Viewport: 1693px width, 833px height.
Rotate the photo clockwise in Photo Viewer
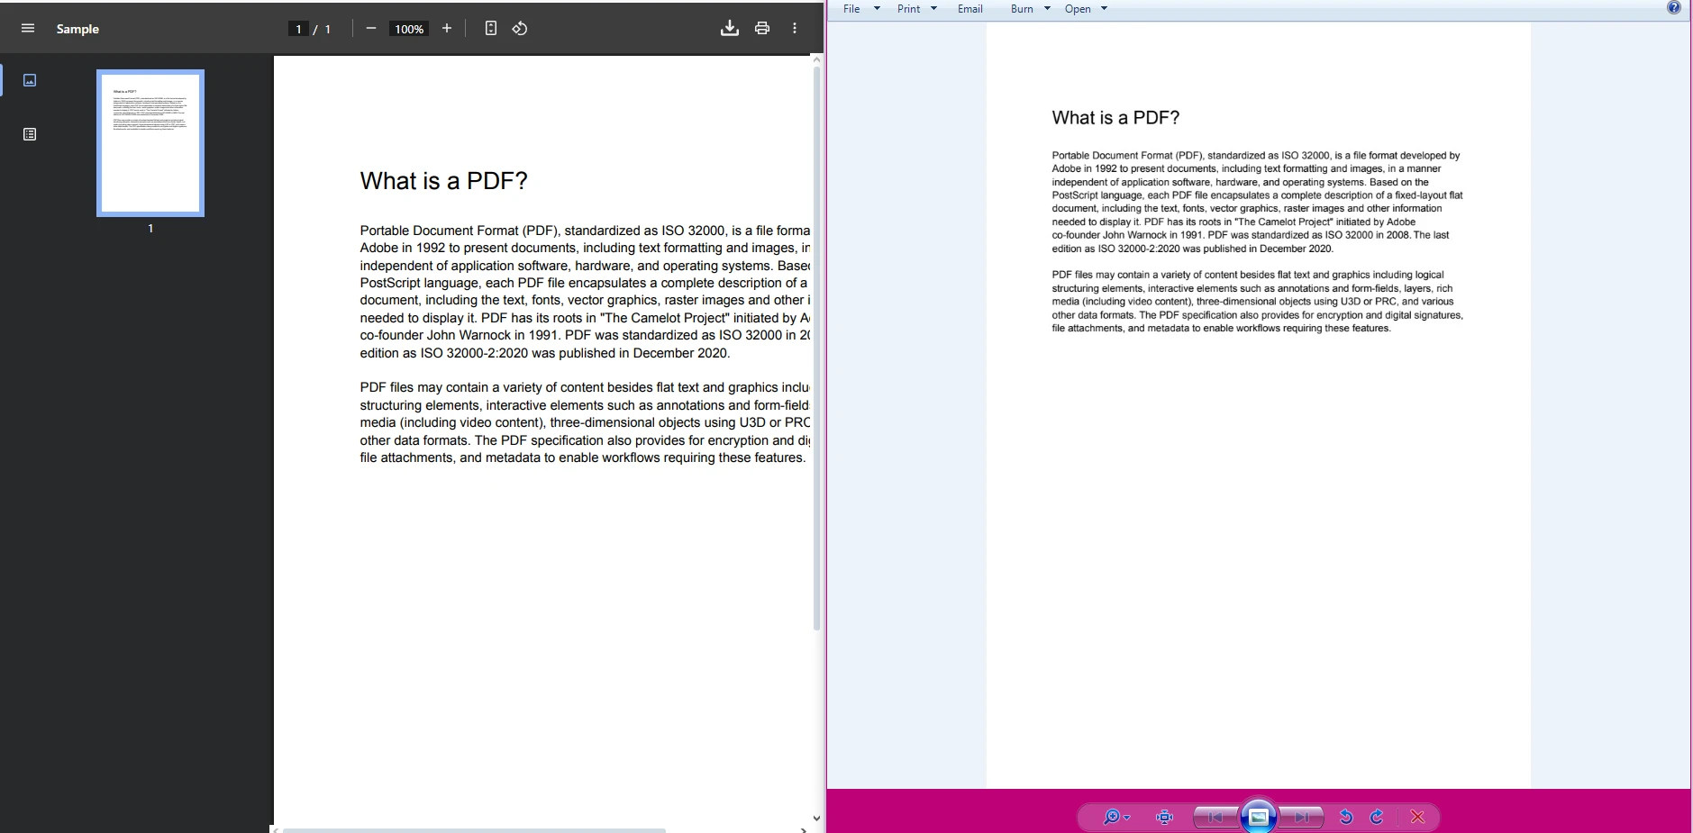pyautogui.click(x=1376, y=817)
